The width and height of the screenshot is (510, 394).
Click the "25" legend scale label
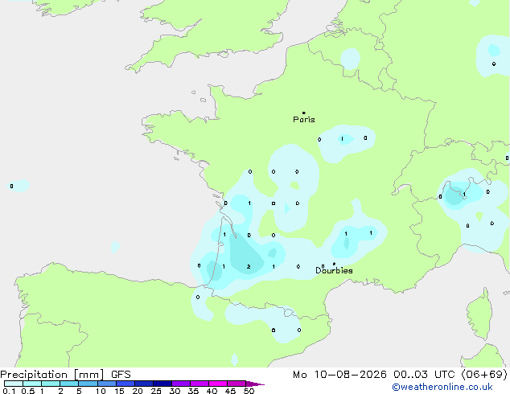(156, 391)
